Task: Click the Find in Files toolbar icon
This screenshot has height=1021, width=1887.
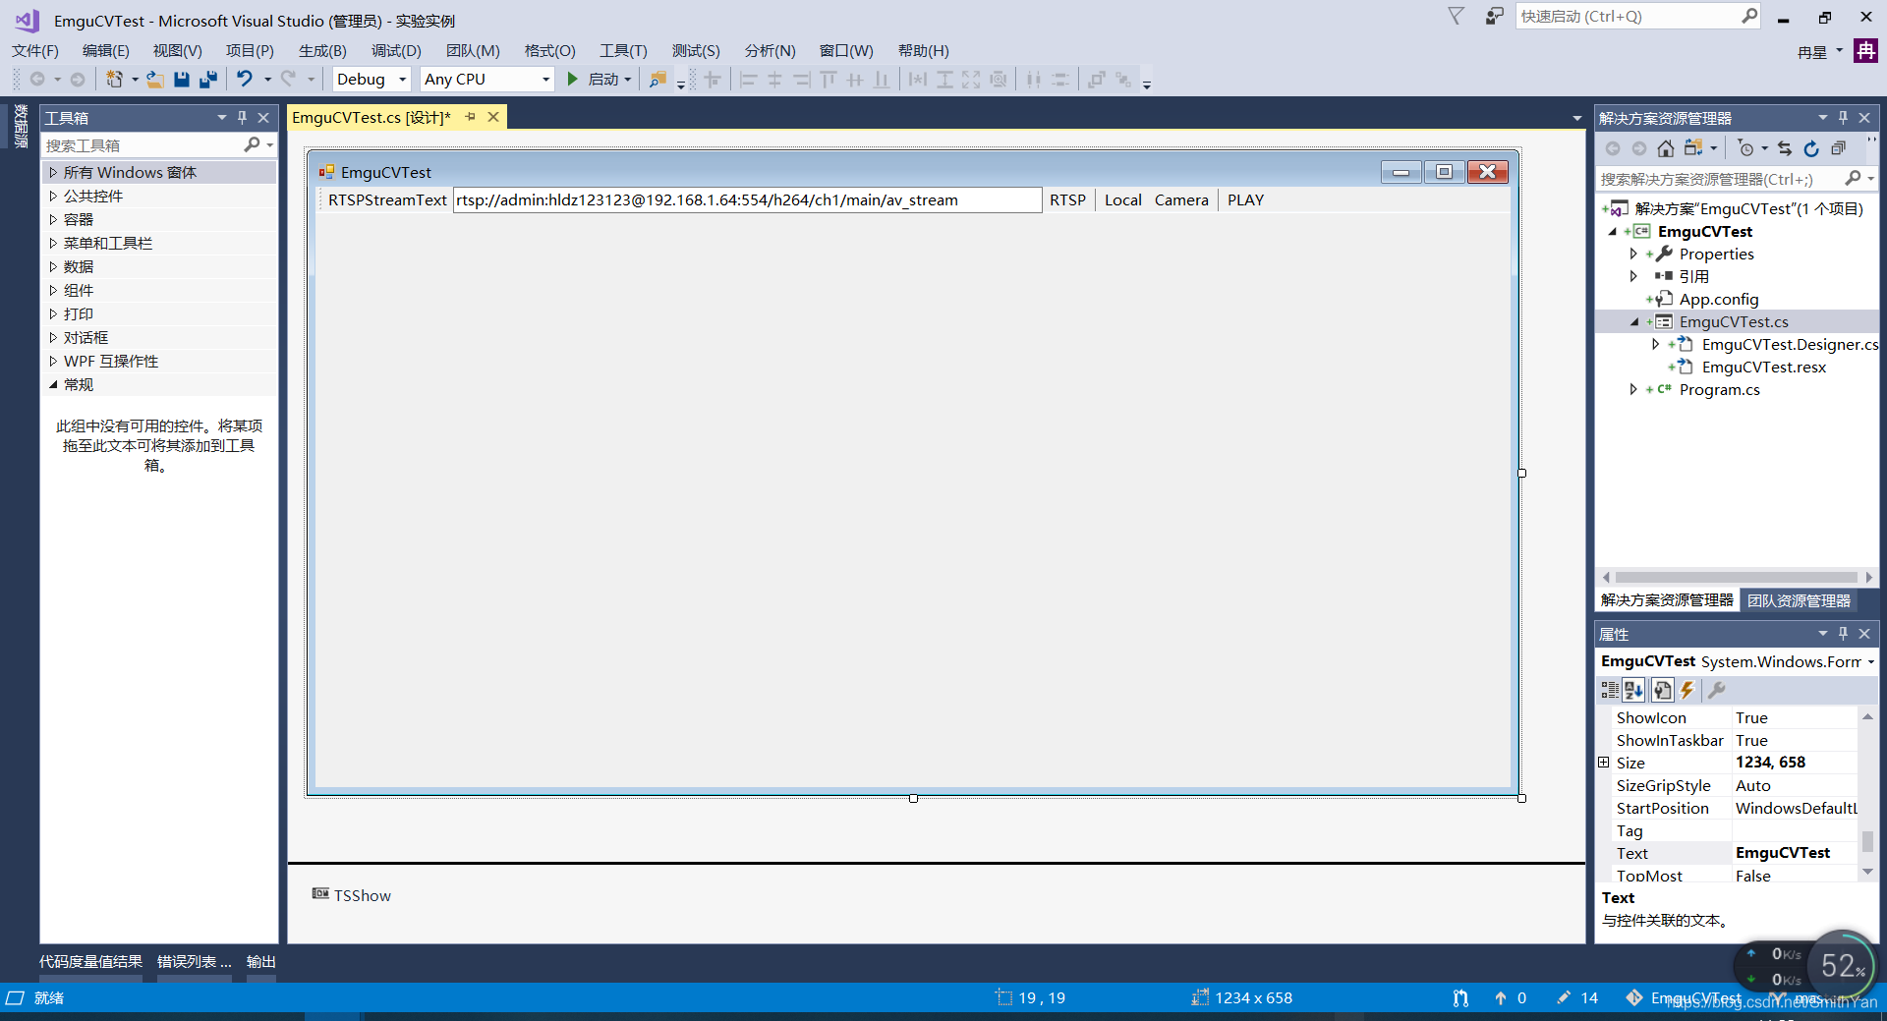Action: pos(658,80)
